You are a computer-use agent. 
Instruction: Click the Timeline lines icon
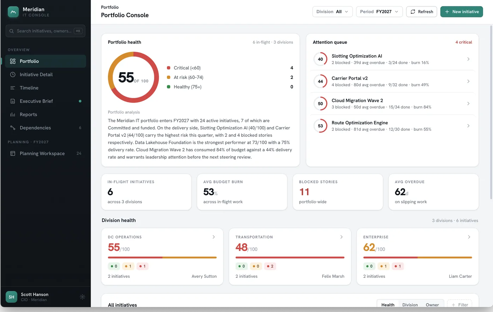13,88
